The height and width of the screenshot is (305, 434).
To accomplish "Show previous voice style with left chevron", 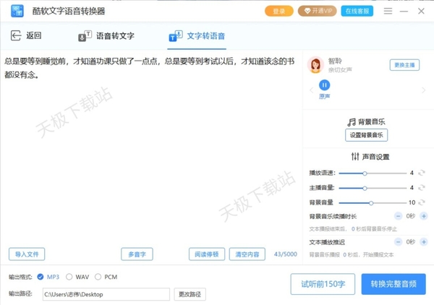I will (311, 90).
